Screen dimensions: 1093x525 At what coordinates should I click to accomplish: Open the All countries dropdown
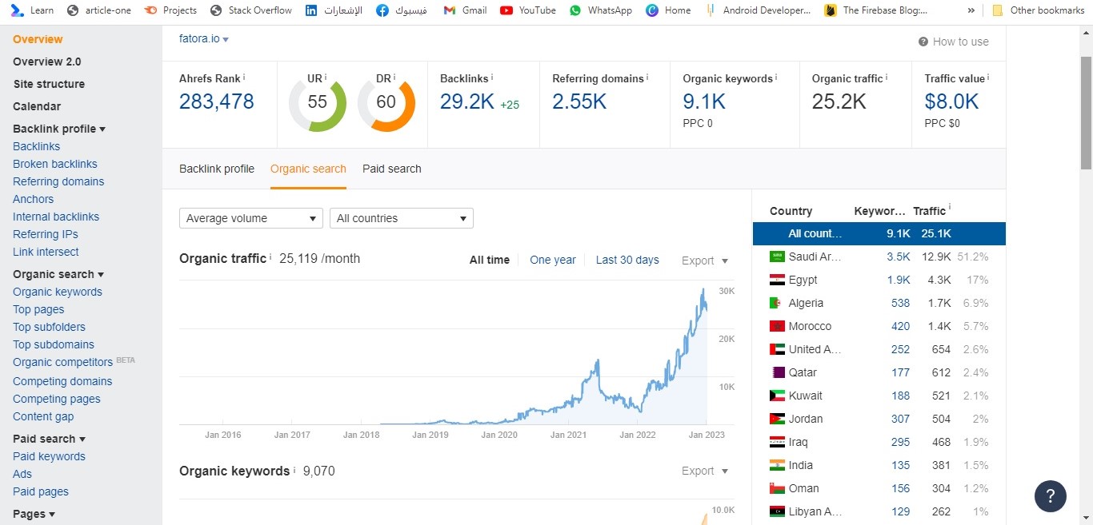[401, 218]
